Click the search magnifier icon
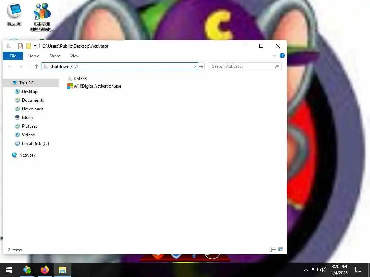370x277 pixels. coord(276,66)
